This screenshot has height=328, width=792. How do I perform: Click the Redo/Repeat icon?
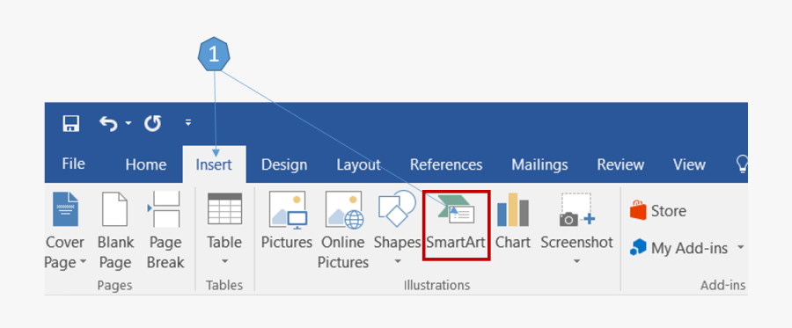152,123
